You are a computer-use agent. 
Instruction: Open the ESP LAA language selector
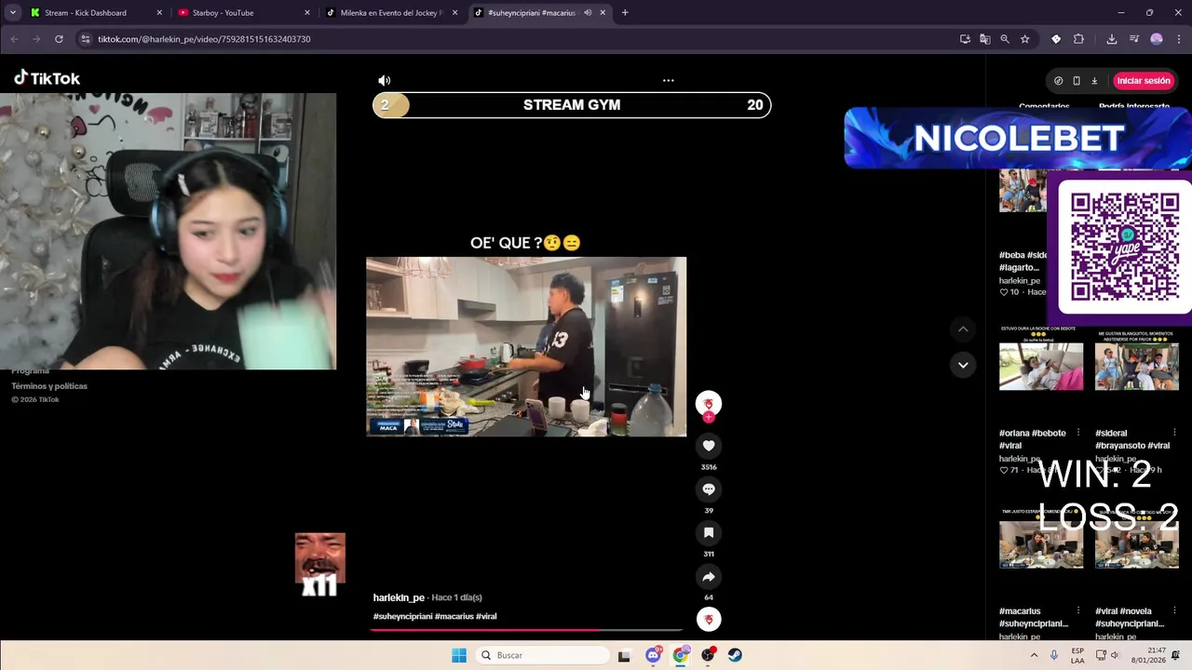click(x=1077, y=655)
